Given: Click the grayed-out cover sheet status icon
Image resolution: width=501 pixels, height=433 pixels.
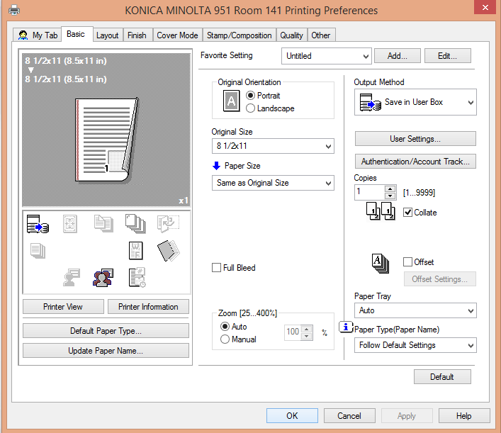Looking at the screenshot, I should pos(38,251).
